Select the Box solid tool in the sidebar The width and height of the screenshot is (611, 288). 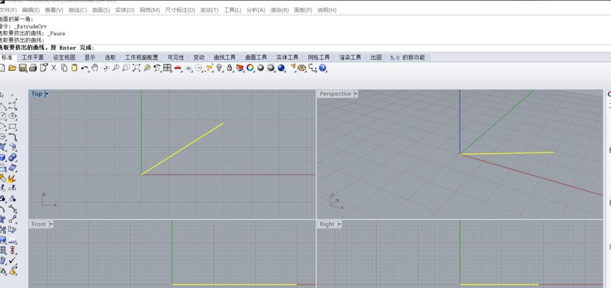click(x=3, y=158)
